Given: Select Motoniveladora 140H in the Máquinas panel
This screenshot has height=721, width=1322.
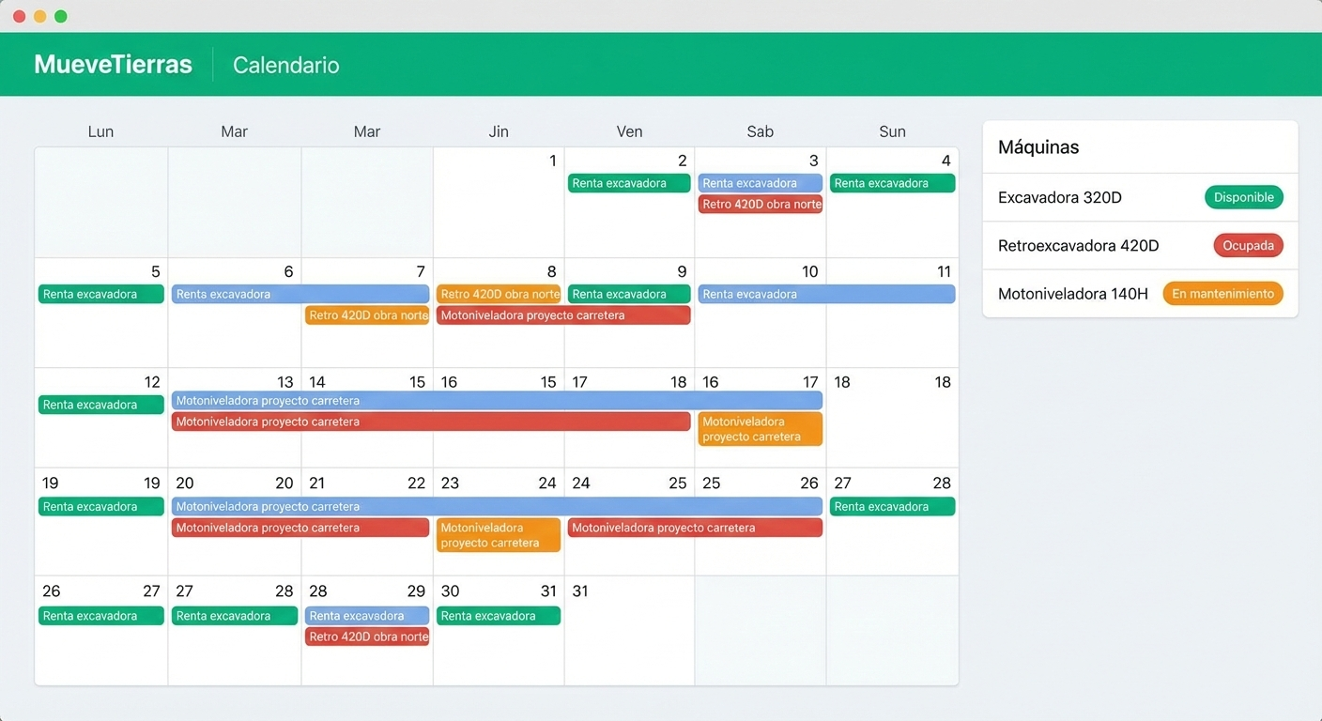Looking at the screenshot, I should click(x=1072, y=293).
